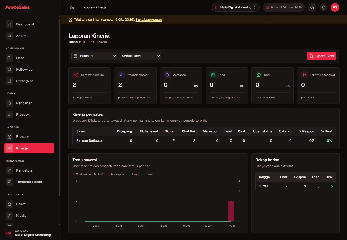Screen dimensions: 347x240
Task: Open Analitik from the sidebar
Action: point(29,36)
